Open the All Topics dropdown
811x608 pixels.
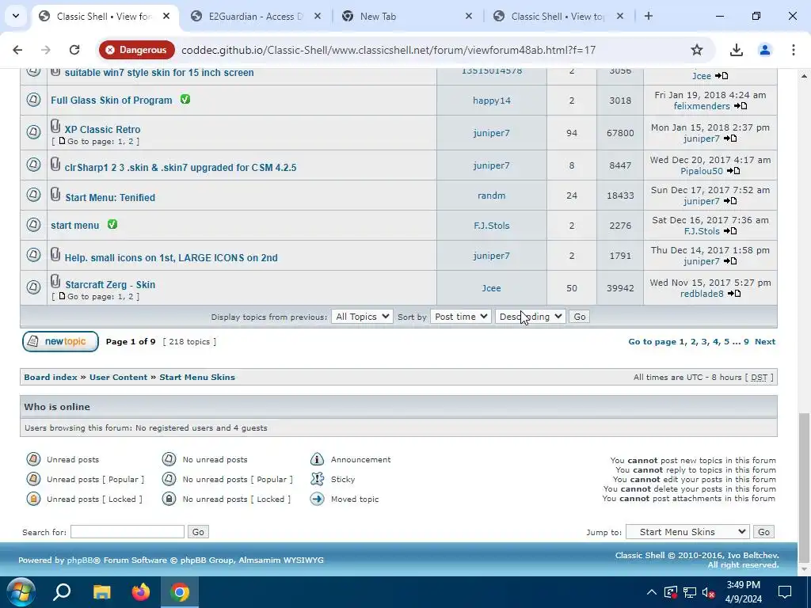pyautogui.click(x=362, y=317)
